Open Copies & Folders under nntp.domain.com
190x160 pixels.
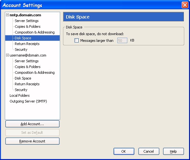28,27
